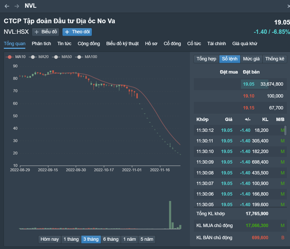
Task: Click the back arrow icon
Action: click(x=7, y=6)
